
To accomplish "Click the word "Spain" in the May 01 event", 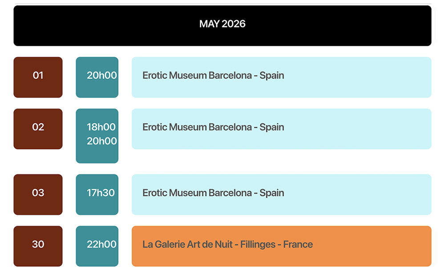I will (x=272, y=76).
